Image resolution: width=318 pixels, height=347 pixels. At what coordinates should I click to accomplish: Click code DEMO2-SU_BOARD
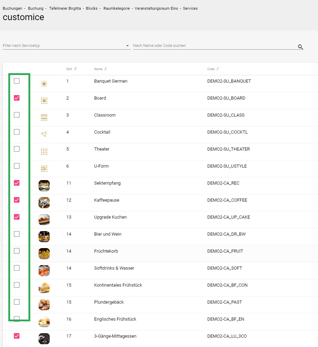click(226, 98)
